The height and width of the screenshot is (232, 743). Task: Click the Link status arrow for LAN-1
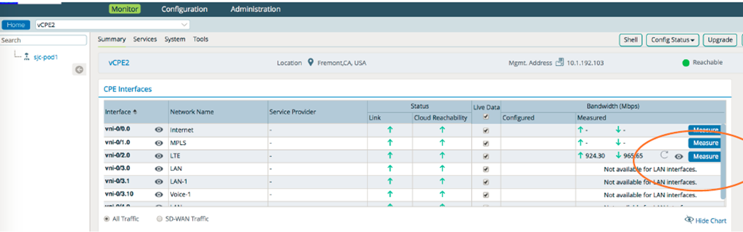click(x=390, y=181)
